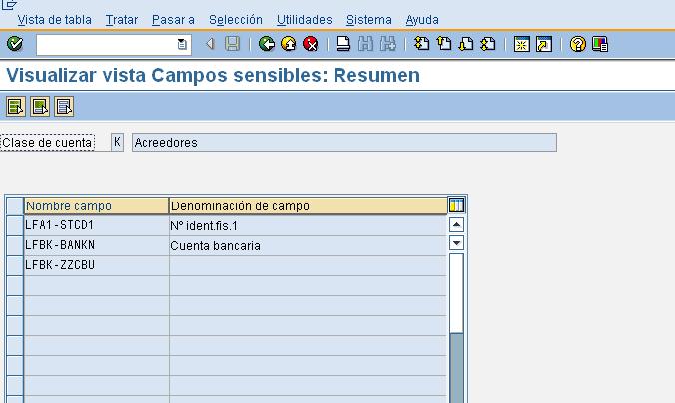Click the Clase de cuenta K field
675x403 pixels.
click(117, 143)
